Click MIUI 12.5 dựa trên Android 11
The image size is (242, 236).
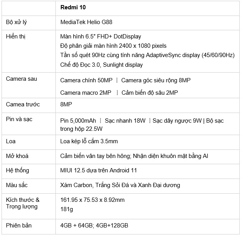(x=99, y=170)
